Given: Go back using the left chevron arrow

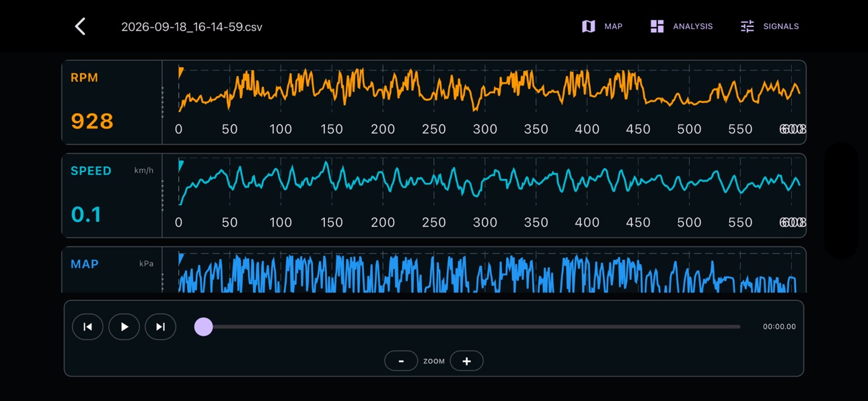Looking at the screenshot, I should click(80, 26).
